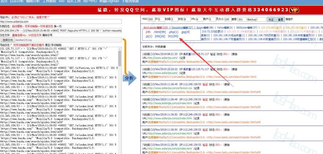Focus the website URL input field
The image size is (323, 154).
tap(61, 21)
